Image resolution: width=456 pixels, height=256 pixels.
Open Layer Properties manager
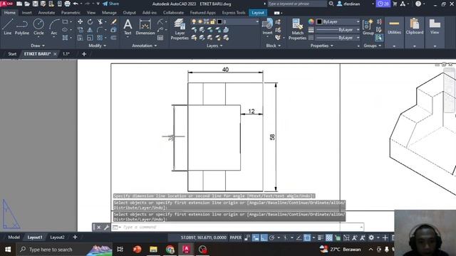coord(180,29)
